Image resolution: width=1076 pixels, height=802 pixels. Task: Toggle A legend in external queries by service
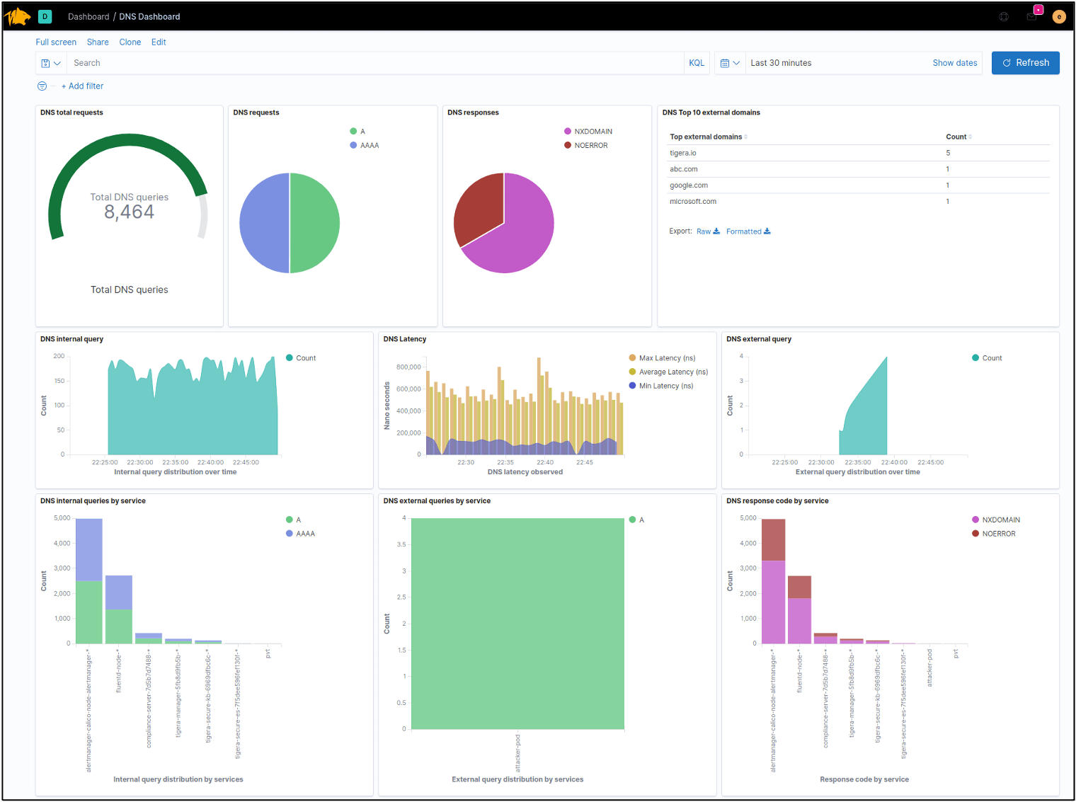coord(637,520)
